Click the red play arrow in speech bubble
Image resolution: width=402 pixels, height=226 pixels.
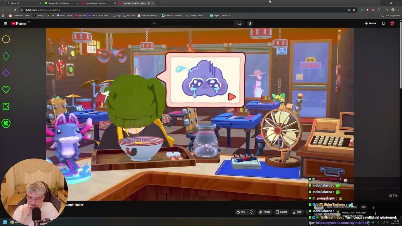pos(231,97)
